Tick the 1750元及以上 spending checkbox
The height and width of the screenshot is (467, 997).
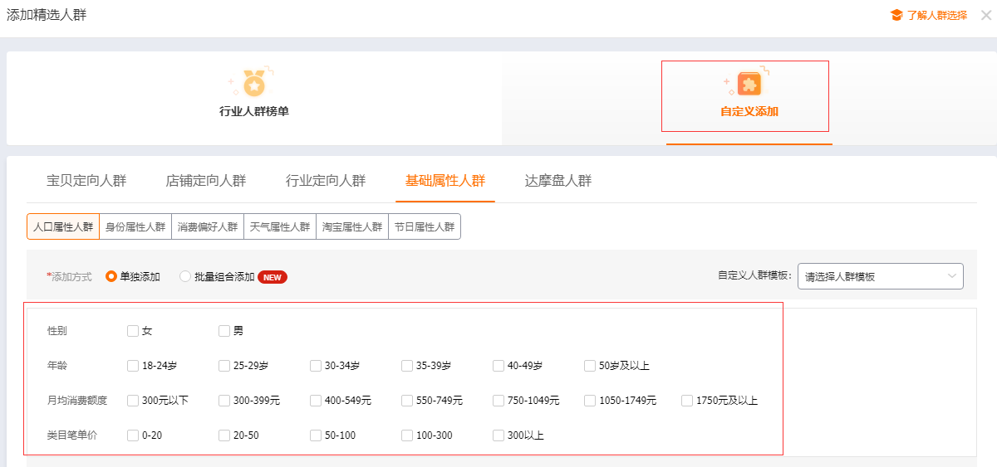click(x=687, y=401)
